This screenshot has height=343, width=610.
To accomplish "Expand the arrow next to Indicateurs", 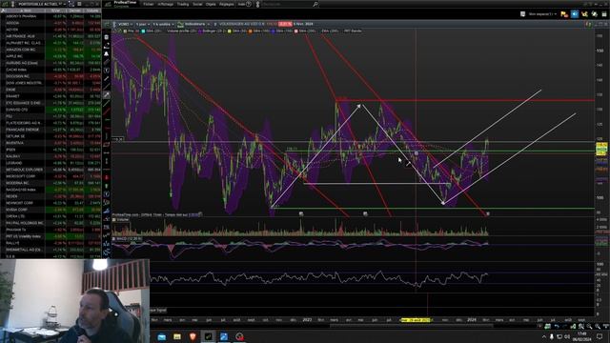I will tap(209, 24).
